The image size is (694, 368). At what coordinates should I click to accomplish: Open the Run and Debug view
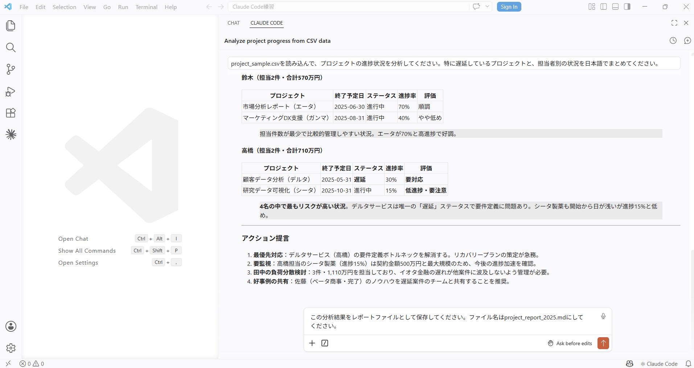point(11,91)
